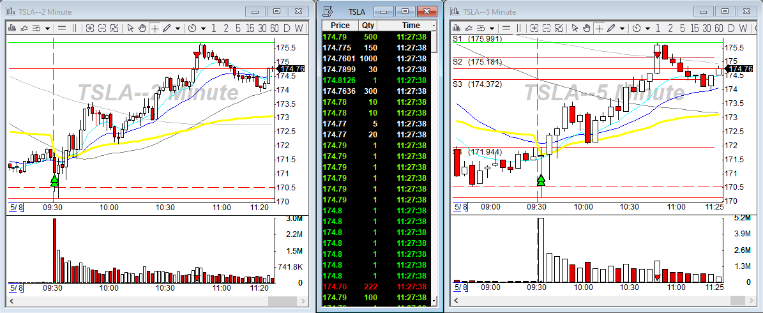Reset zoom to fit in 5 Minute chart
Screen dimensions: 763x313
[x=559, y=28]
